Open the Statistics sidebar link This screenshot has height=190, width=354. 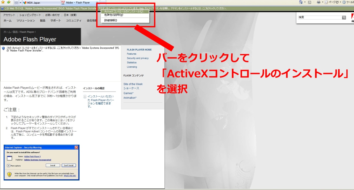coord(132,63)
